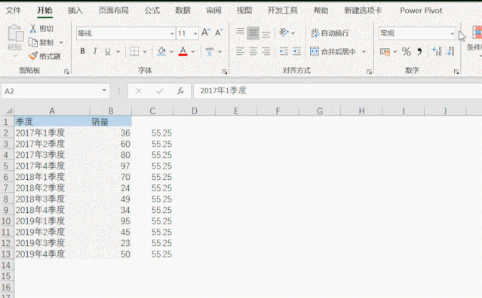Increase indent icon
This screenshot has height=298, width=482.
[296, 51]
